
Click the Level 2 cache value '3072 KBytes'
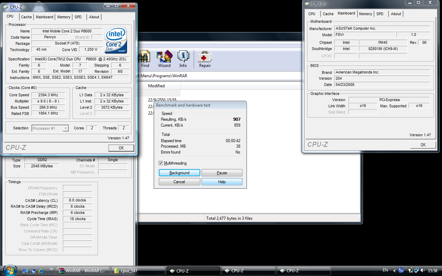point(112,107)
